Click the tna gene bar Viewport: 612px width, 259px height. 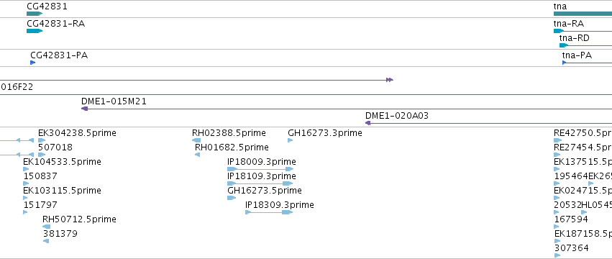click(583, 14)
